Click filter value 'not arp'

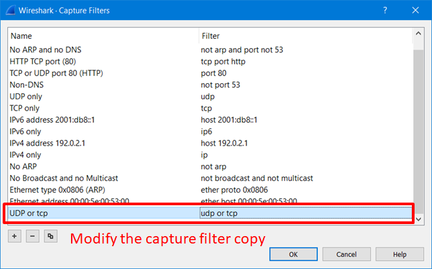tap(213, 166)
